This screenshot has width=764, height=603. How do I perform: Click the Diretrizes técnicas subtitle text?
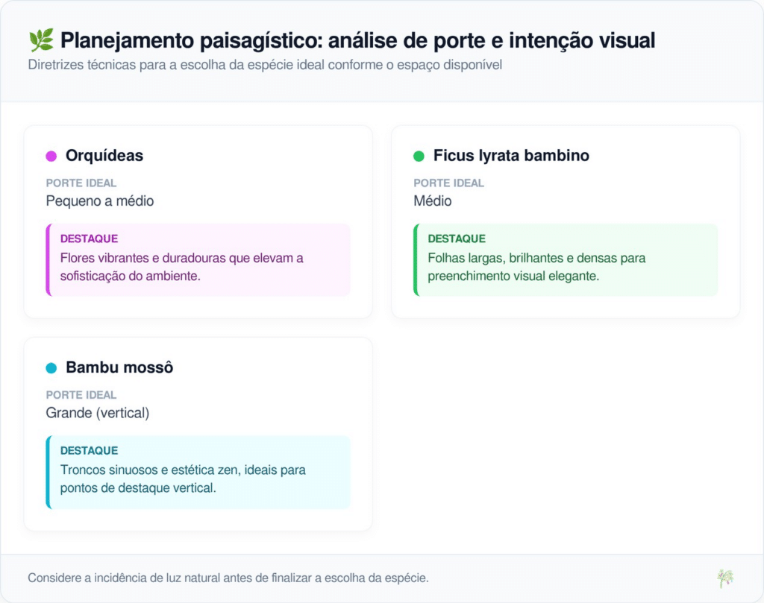click(265, 65)
